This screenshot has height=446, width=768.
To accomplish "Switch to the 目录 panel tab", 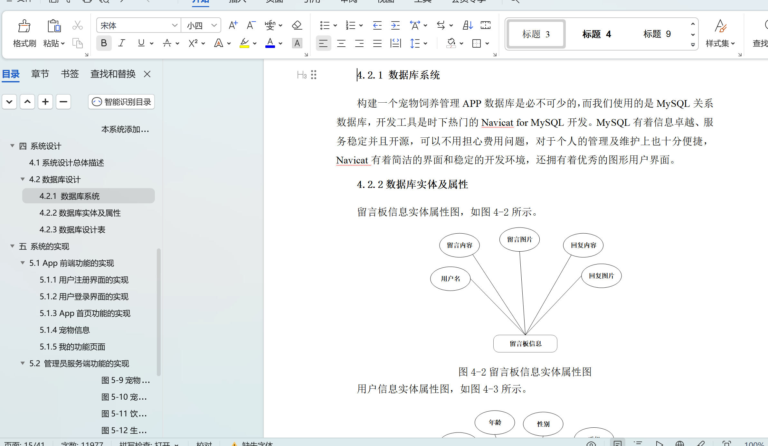I will point(11,74).
